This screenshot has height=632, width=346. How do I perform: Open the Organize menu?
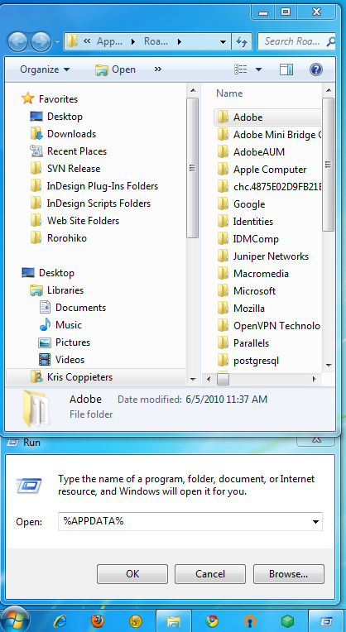point(45,69)
